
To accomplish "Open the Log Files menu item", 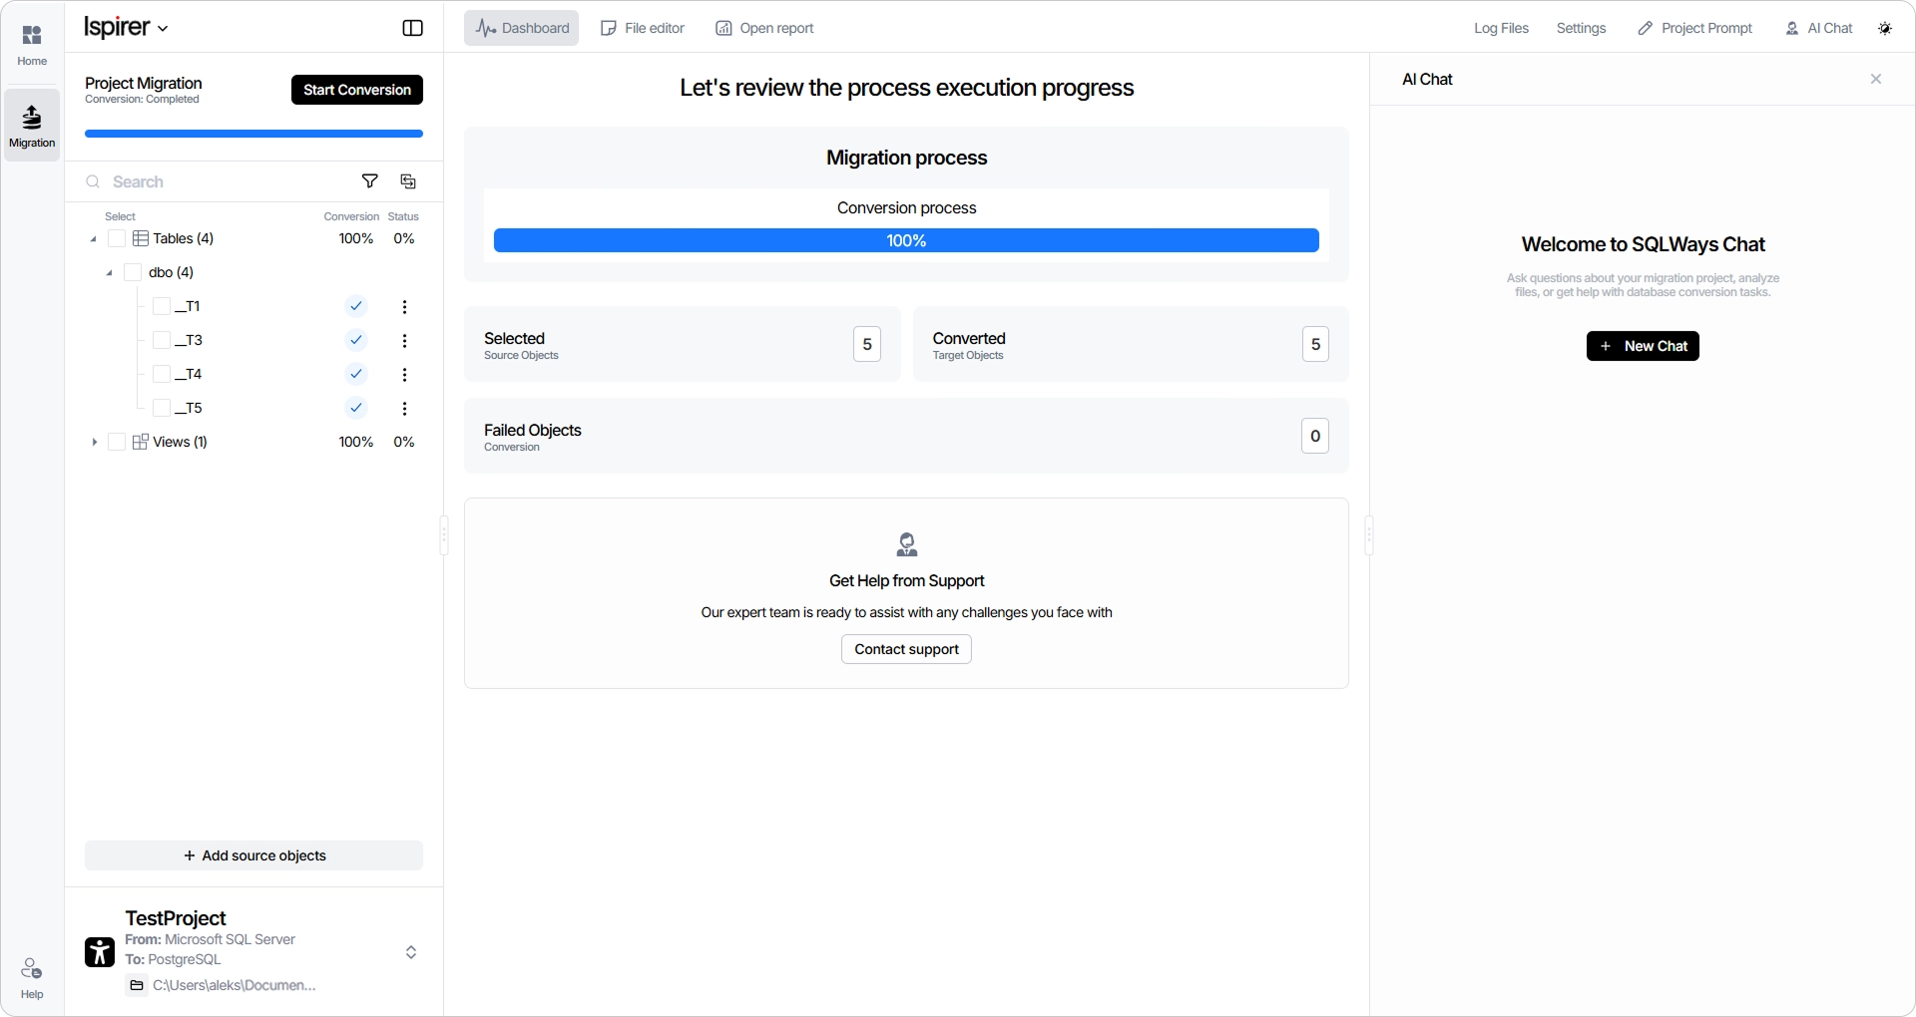I will point(1501,28).
